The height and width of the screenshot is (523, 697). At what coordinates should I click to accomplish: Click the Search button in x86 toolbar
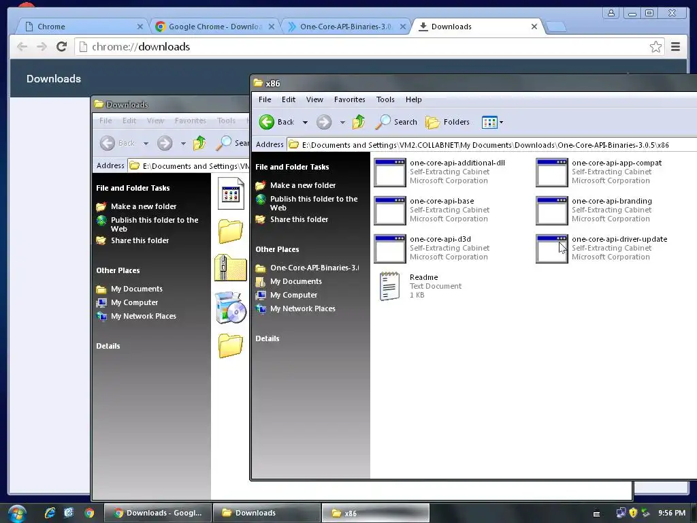coord(395,122)
